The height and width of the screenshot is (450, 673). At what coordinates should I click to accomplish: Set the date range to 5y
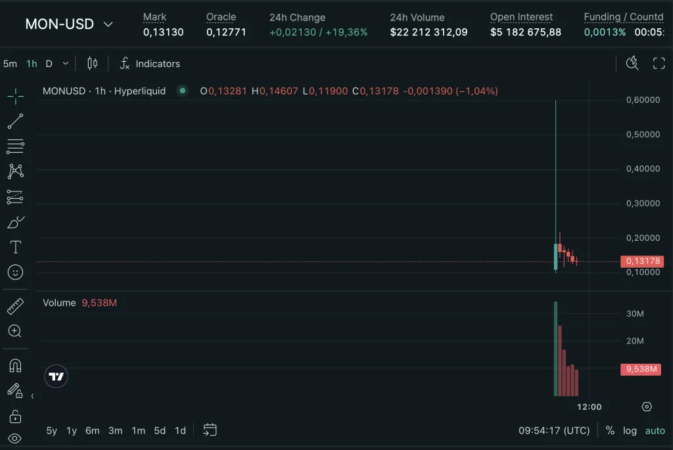51,430
